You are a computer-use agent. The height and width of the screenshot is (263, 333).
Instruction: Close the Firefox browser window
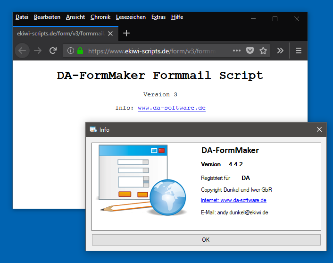297,19
